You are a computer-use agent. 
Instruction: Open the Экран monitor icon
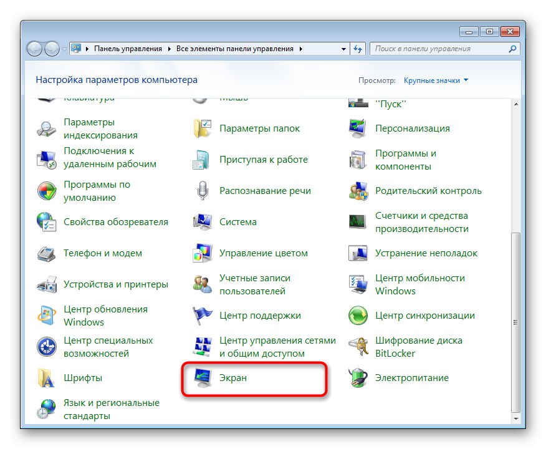203,378
